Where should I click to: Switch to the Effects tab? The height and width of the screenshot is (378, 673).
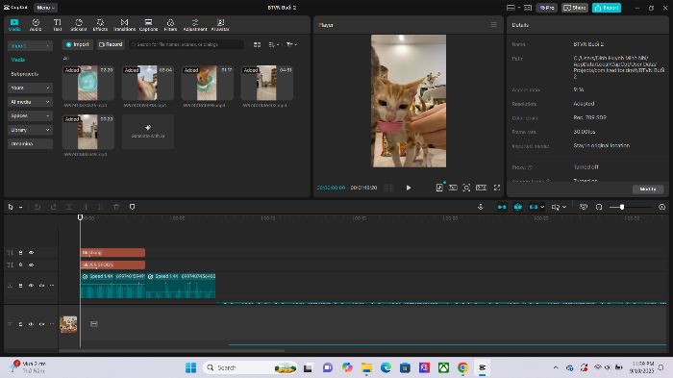pyautogui.click(x=100, y=25)
